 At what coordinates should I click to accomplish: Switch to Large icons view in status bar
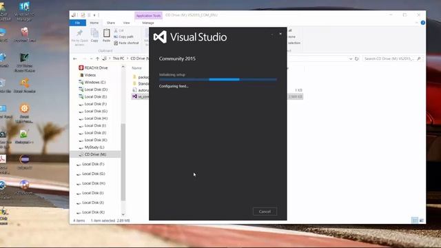click(421, 220)
